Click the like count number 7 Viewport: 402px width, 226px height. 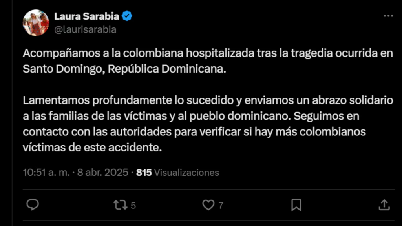[x=221, y=205]
